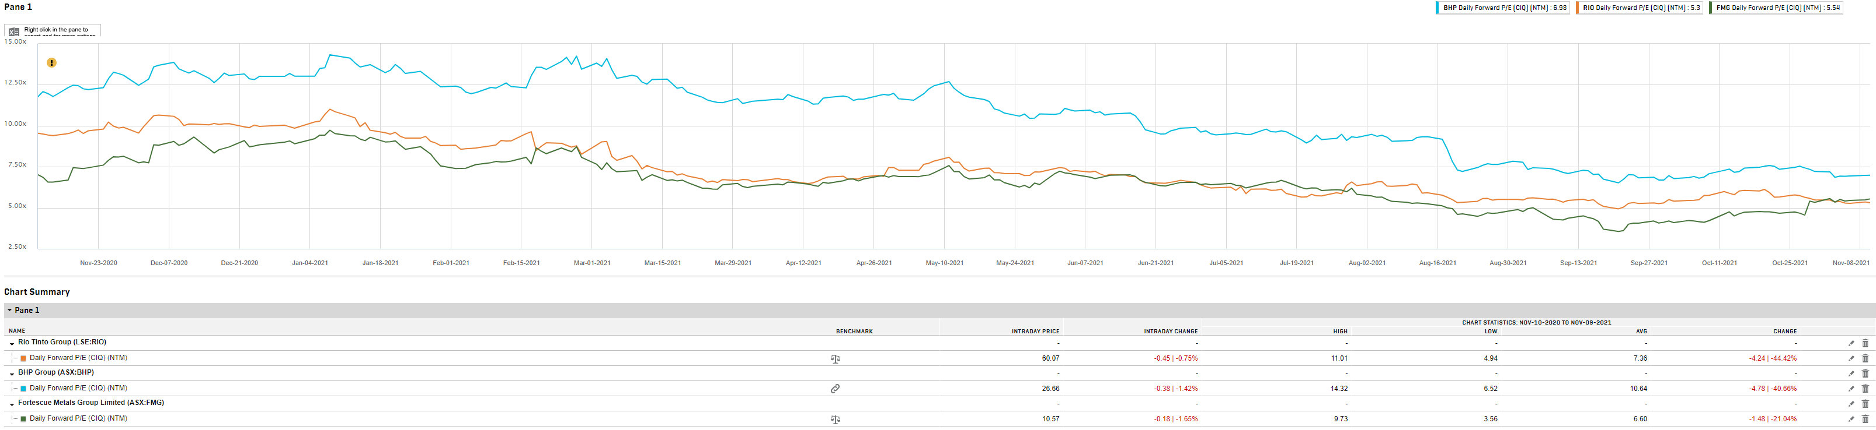Edit the Rio Tinto Group row with pencil
1876x430 pixels.
click(x=1851, y=343)
